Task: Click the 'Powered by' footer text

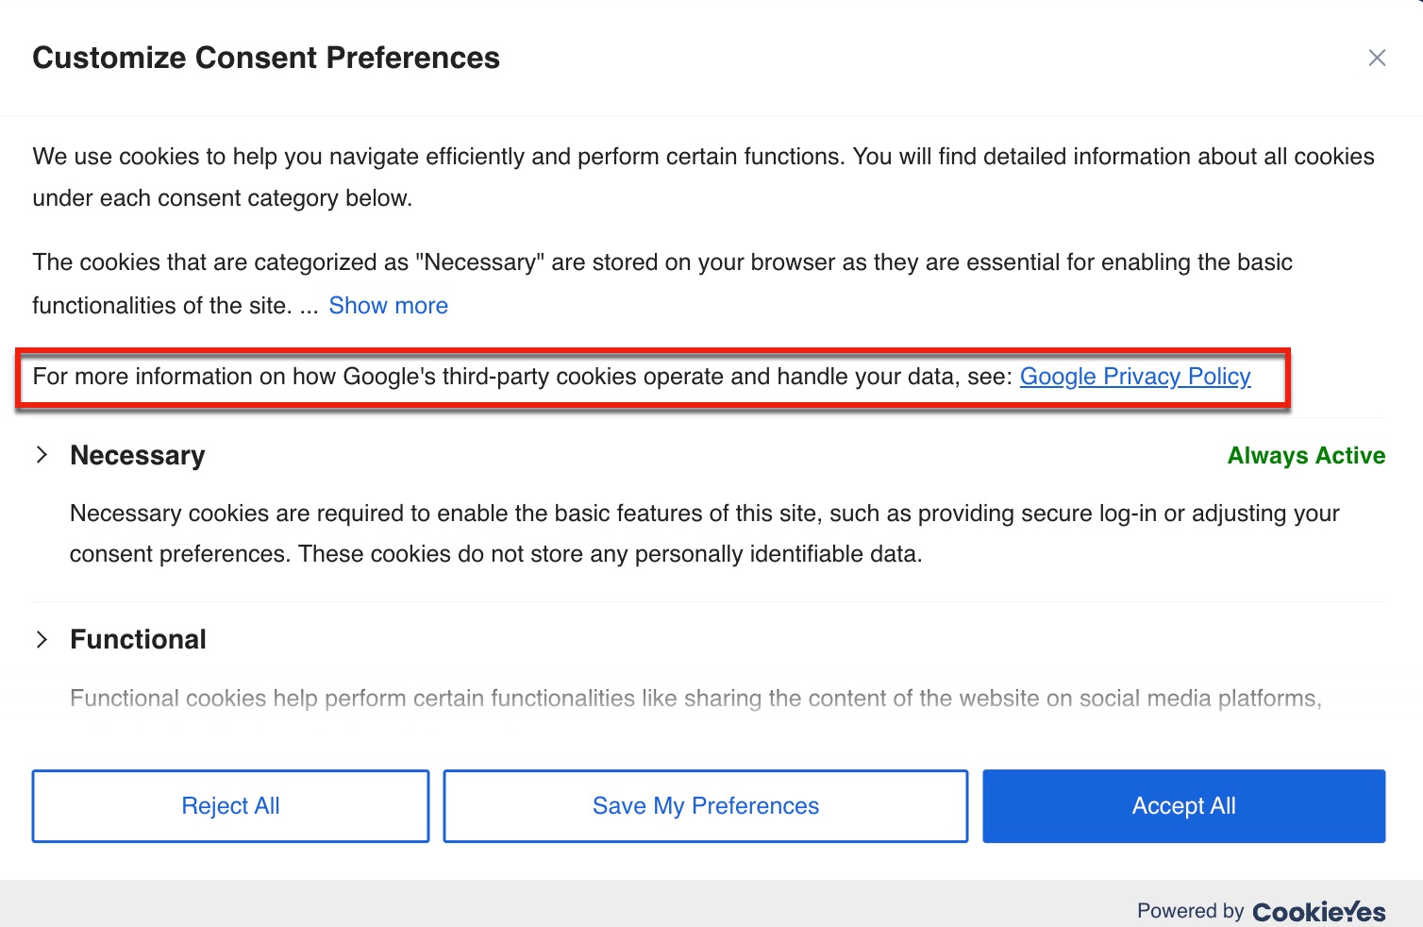Action: [1190, 911]
